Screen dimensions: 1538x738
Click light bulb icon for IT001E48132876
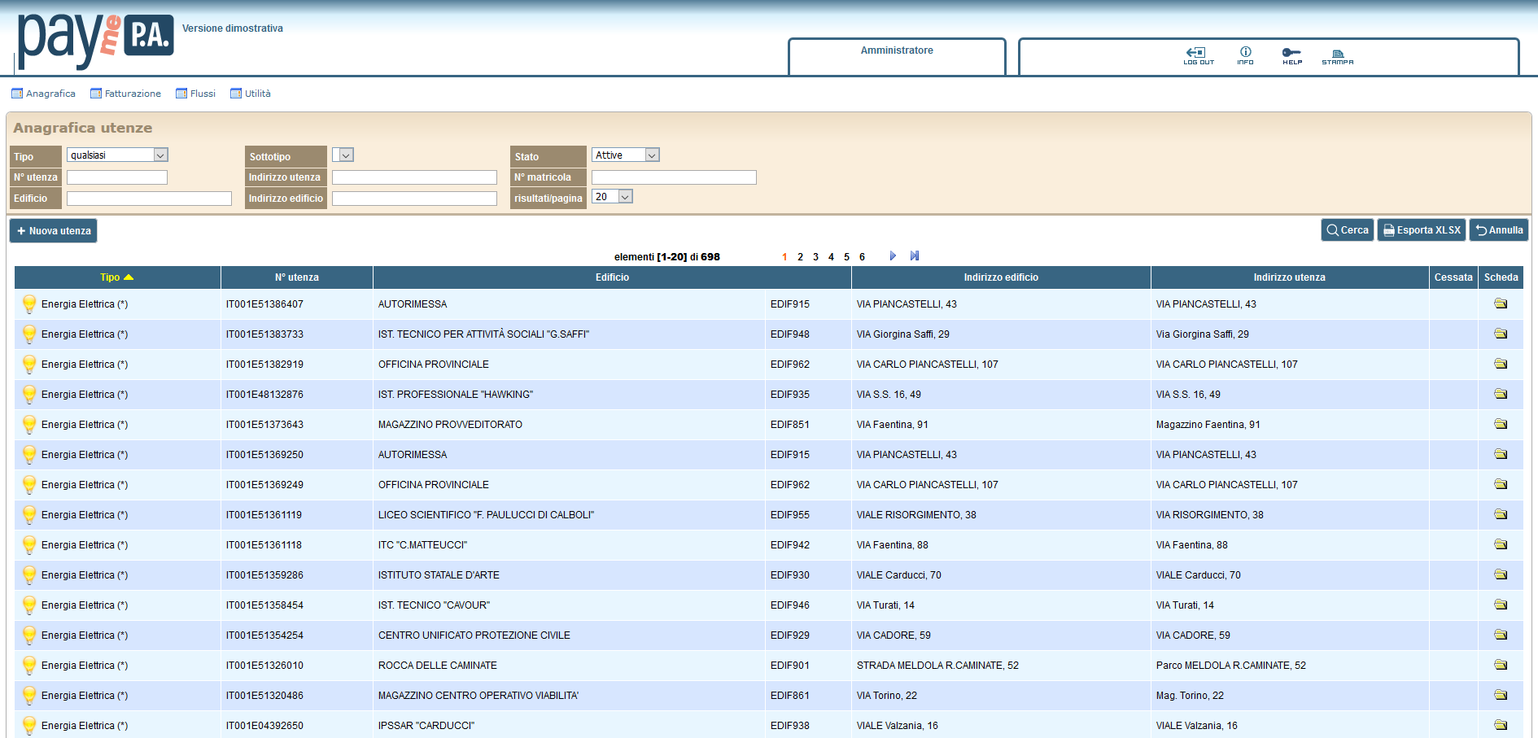click(x=29, y=395)
